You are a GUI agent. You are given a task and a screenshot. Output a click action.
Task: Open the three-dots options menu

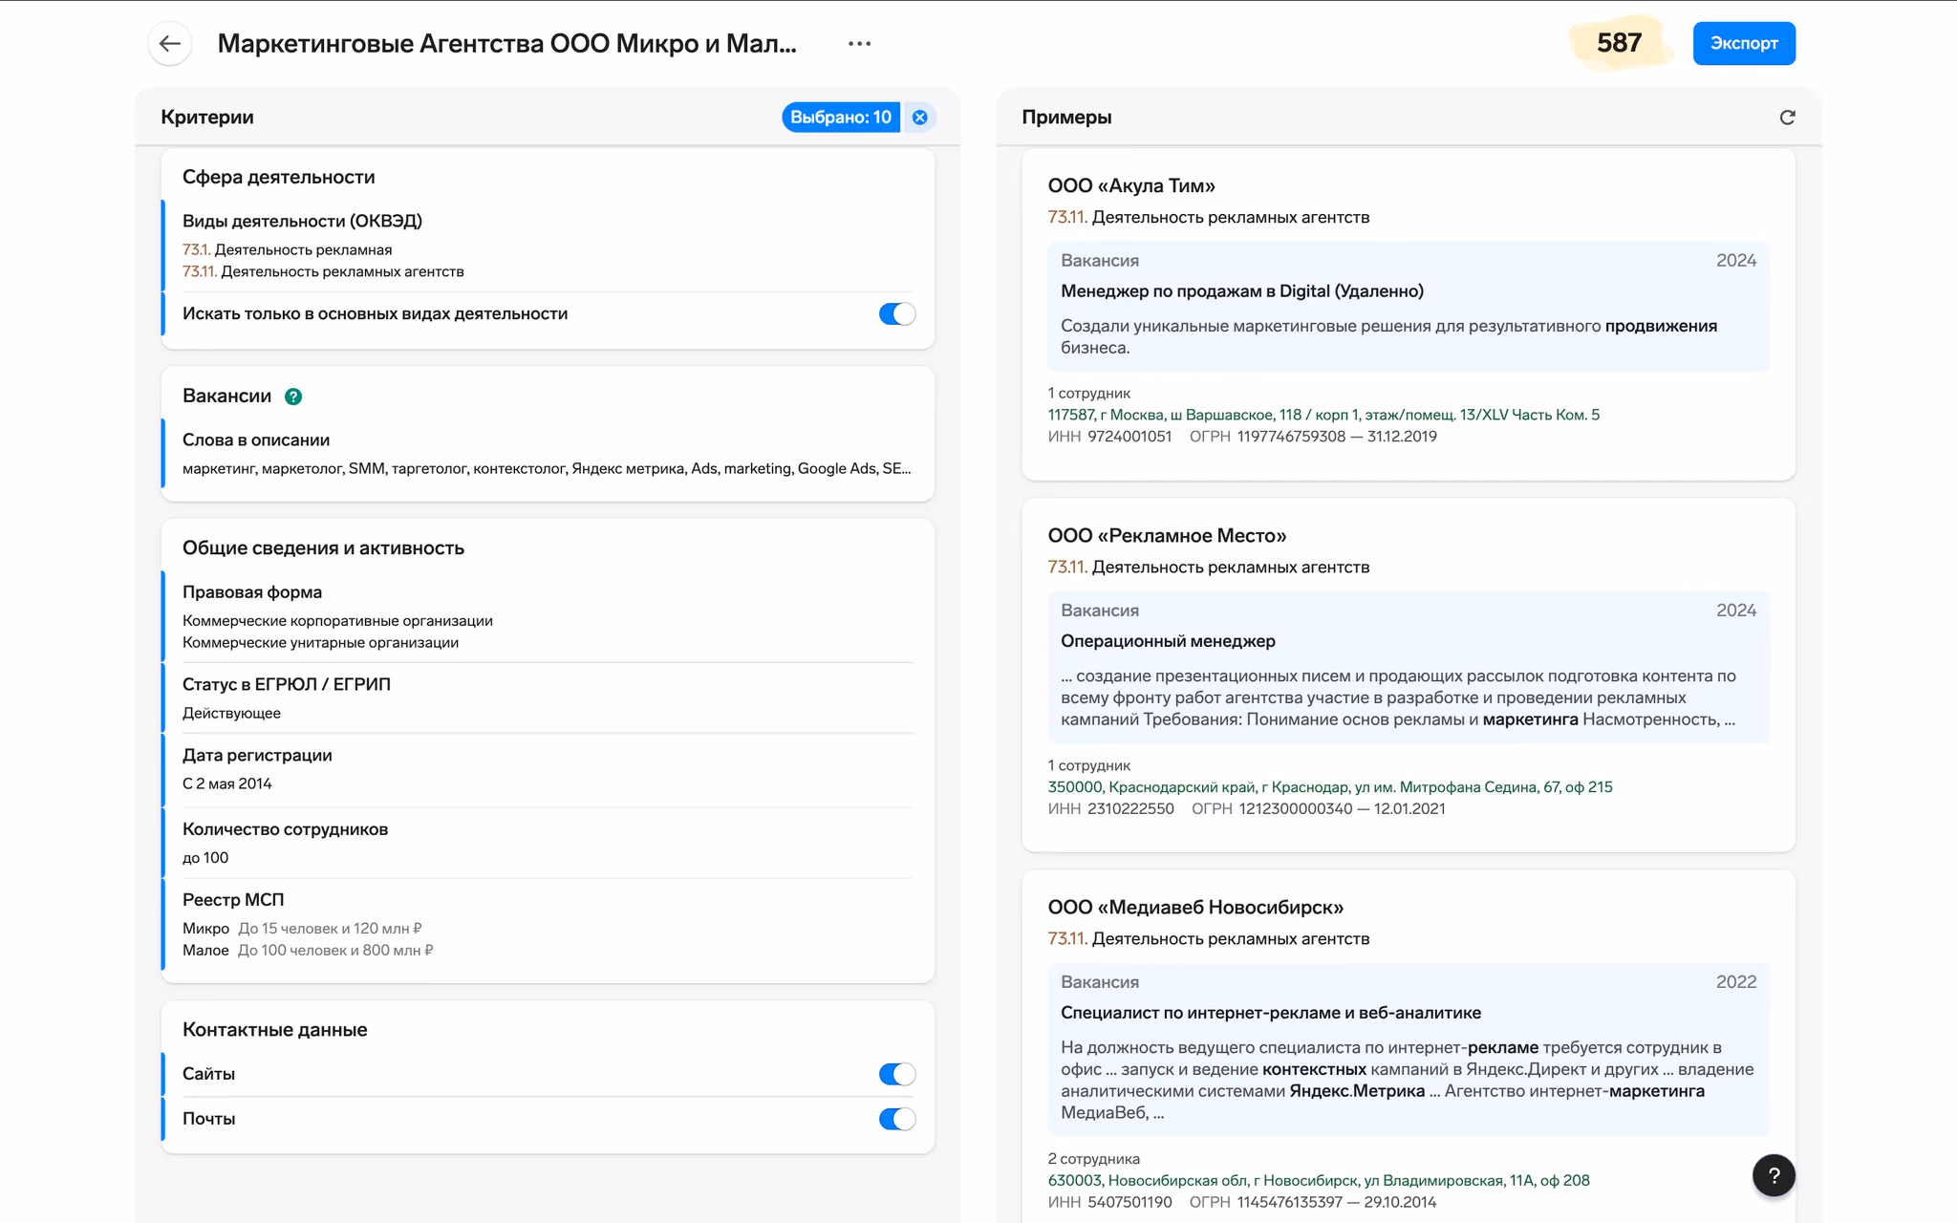[859, 43]
